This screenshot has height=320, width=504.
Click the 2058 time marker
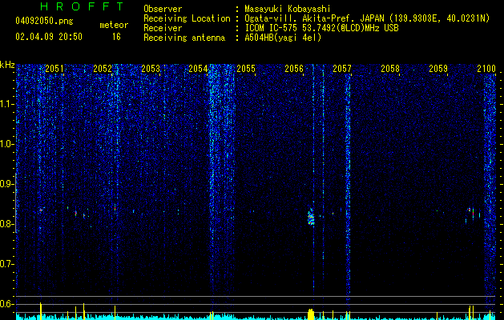pos(390,69)
